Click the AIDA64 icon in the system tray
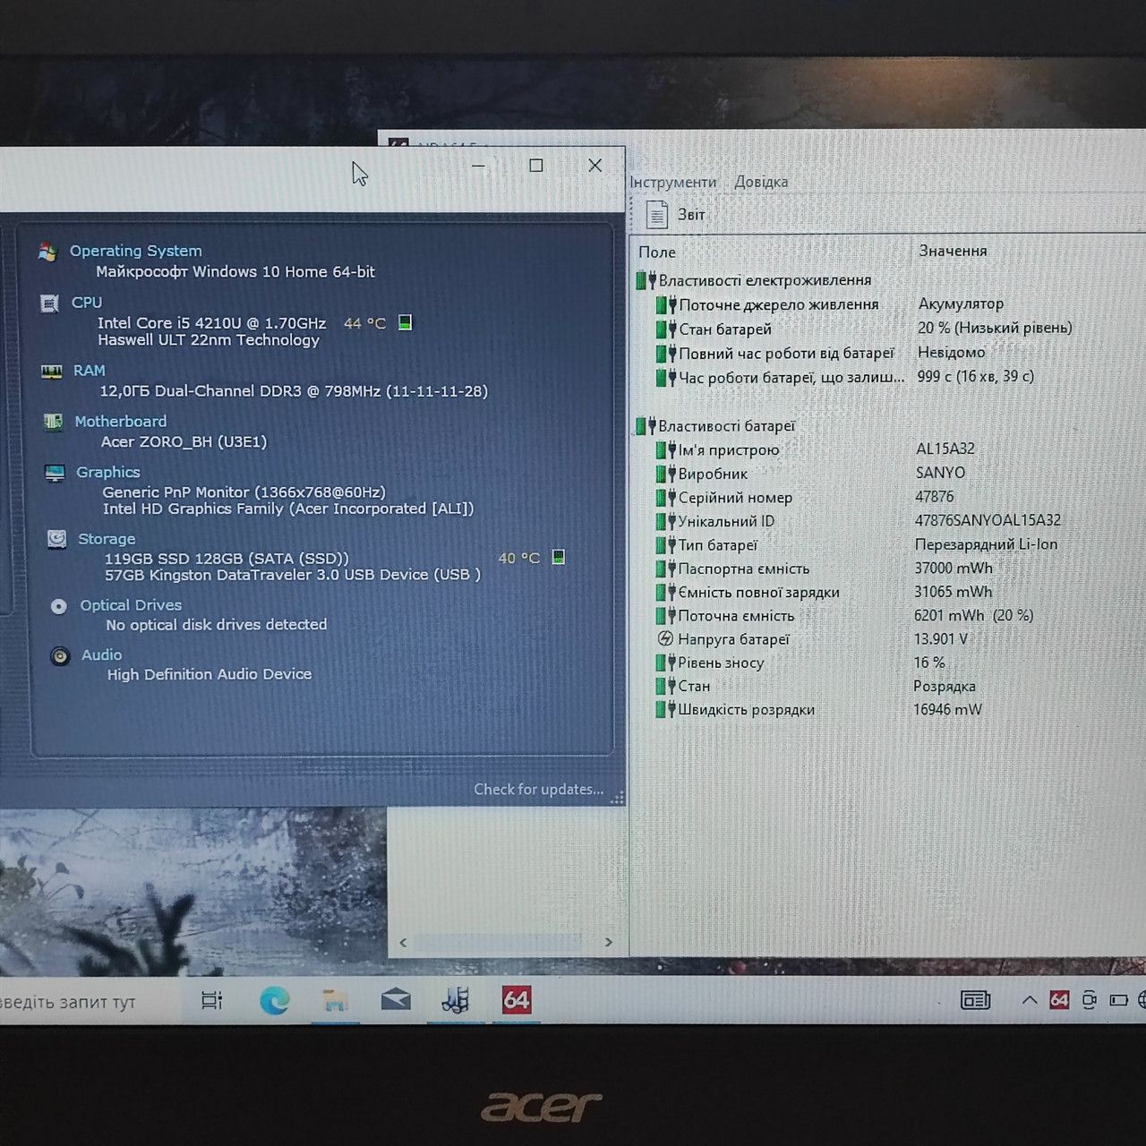The image size is (1146, 1146). tap(1059, 1000)
